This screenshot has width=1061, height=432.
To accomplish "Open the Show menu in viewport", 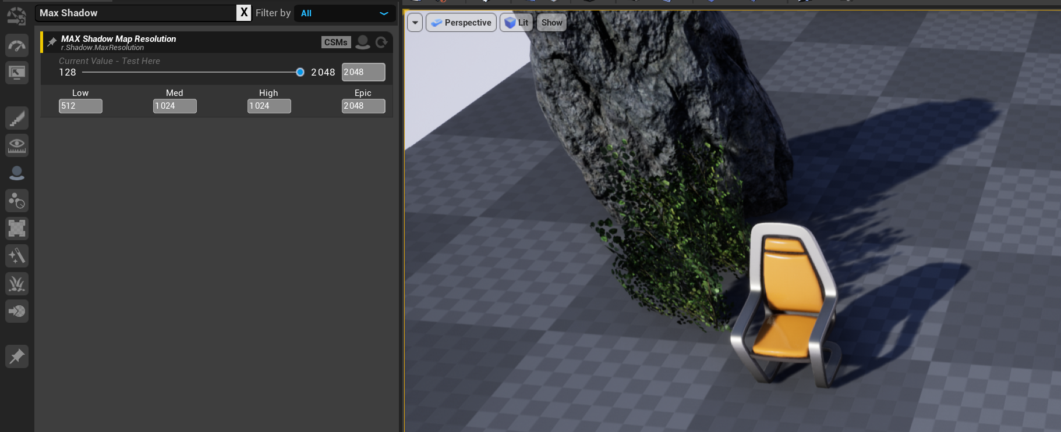I will (x=551, y=23).
